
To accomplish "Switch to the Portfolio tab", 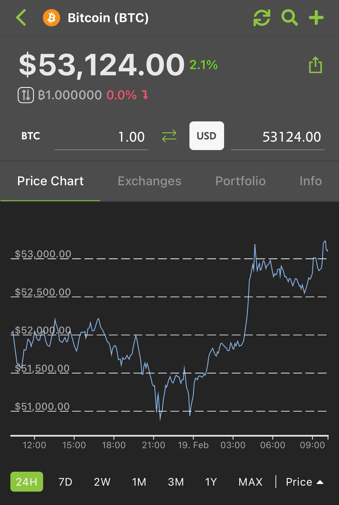I will tap(240, 181).
